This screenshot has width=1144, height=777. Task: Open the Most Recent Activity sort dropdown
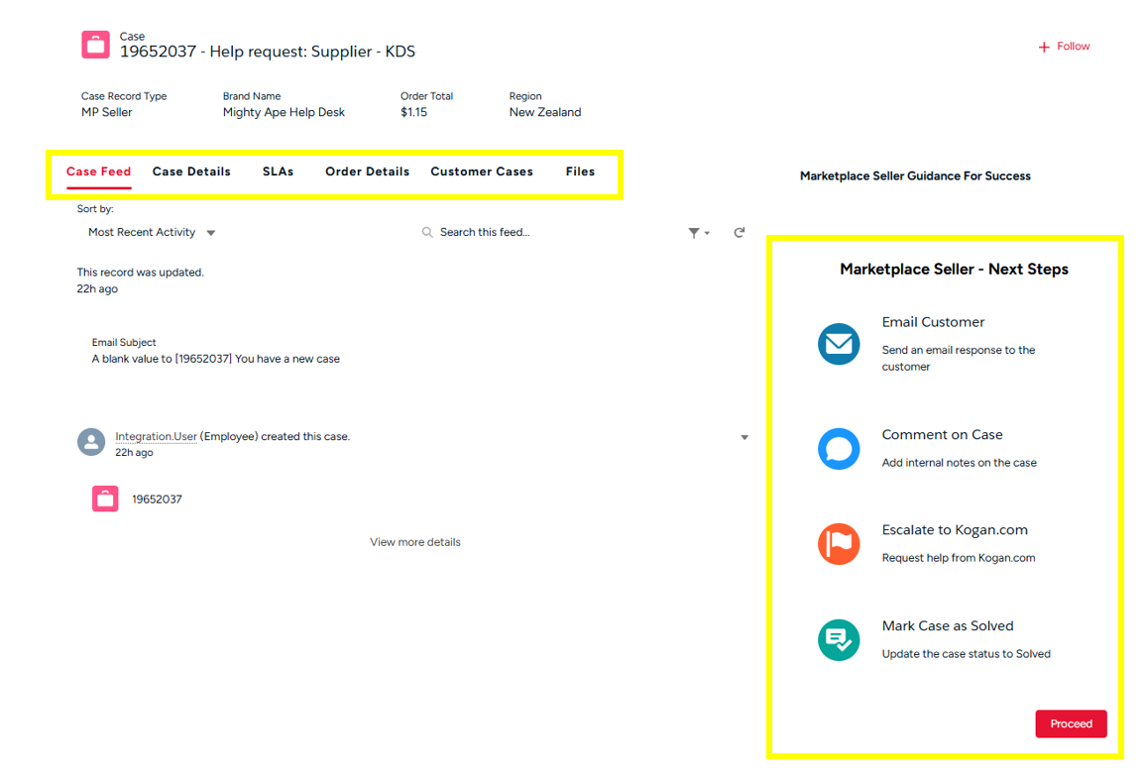point(152,233)
